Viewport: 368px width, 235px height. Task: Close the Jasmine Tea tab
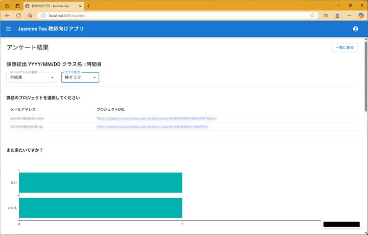coord(80,6)
